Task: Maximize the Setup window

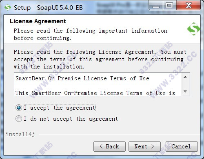Action: pyautogui.click(x=169, y=6)
